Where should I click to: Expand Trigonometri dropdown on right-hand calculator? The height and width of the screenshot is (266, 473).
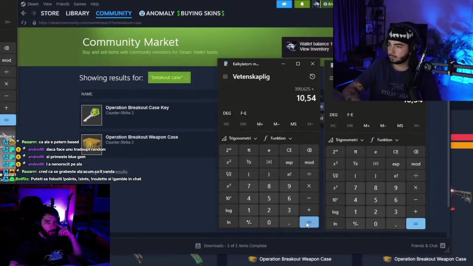click(346, 140)
